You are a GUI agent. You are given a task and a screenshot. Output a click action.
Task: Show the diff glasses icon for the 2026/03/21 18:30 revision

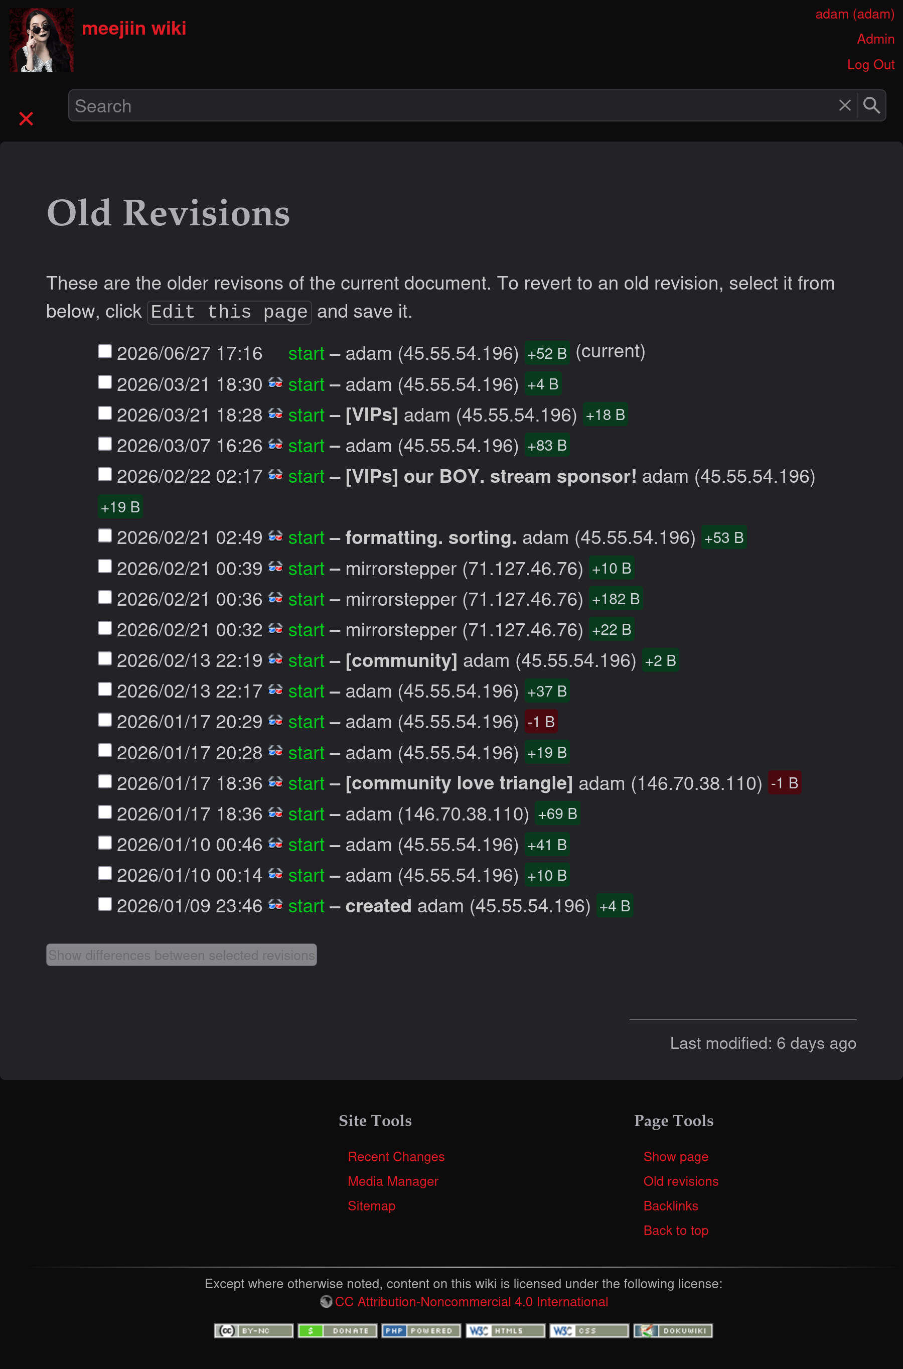[275, 383]
